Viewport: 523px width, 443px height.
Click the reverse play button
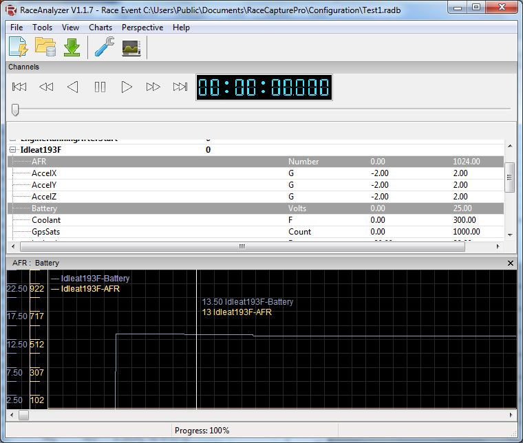coord(73,87)
